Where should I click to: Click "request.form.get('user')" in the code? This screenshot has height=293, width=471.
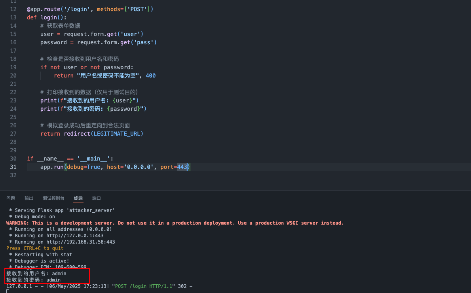point(104,34)
